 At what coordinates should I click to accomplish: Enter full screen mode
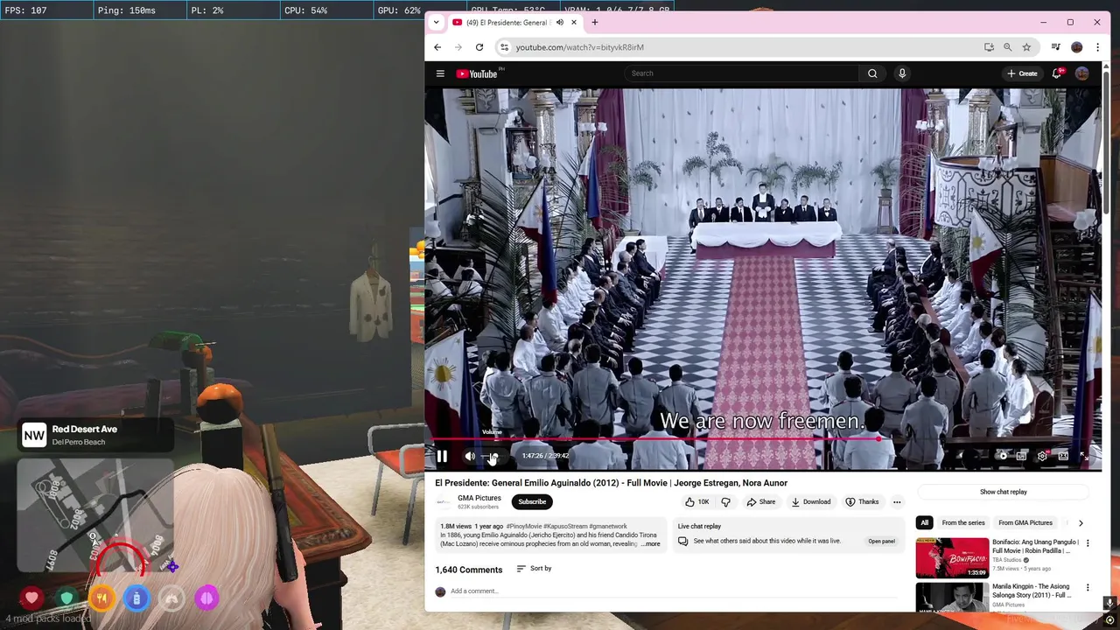tap(1084, 456)
